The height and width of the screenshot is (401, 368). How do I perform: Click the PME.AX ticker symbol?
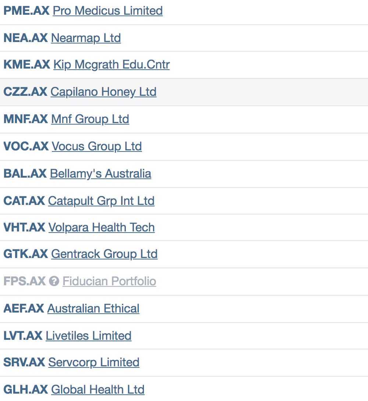pyautogui.click(x=26, y=11)
